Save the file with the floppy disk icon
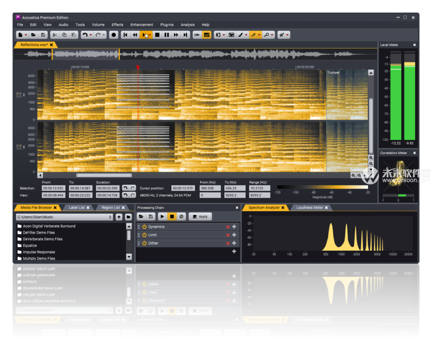This screenshot has width=432, height=351. pyautogui.click(x=43, y=35)
